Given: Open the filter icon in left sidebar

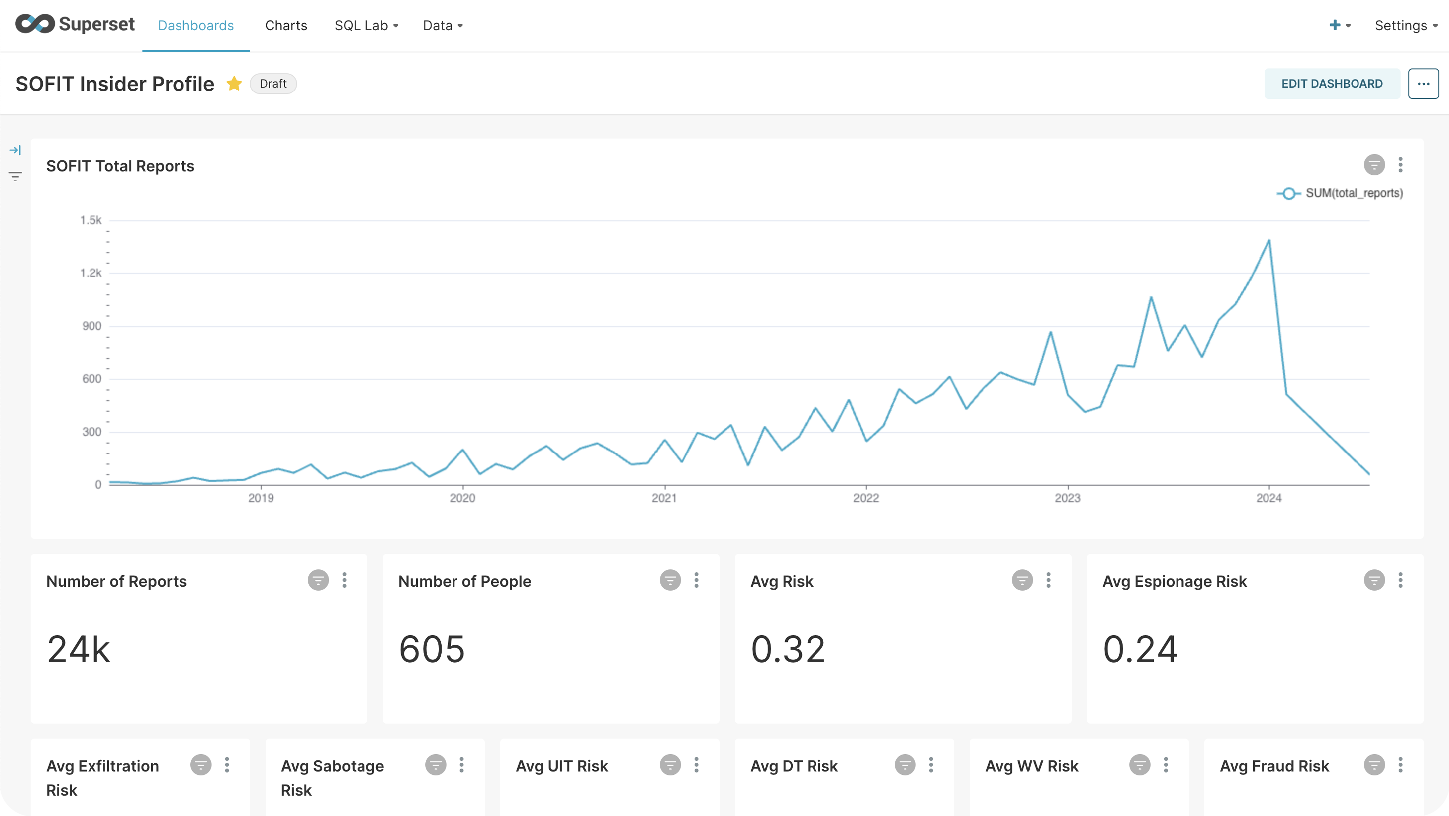Looking at the screenshot, I should click(15, 177).
